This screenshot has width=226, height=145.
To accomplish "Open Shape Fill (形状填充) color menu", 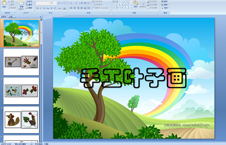I will [153, 1].
